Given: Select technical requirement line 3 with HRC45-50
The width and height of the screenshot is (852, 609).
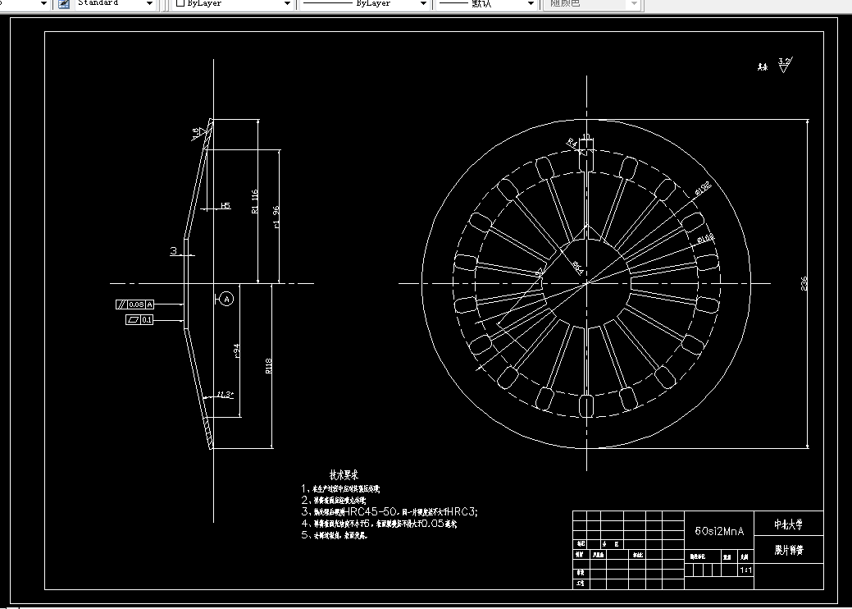Looking at the screenshot, I should 390,511.
